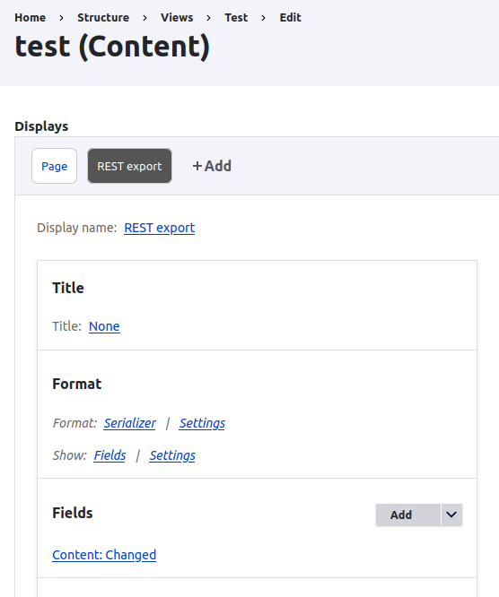
Task: Switch to the Page display tab
Action: [x=55, y=166]
